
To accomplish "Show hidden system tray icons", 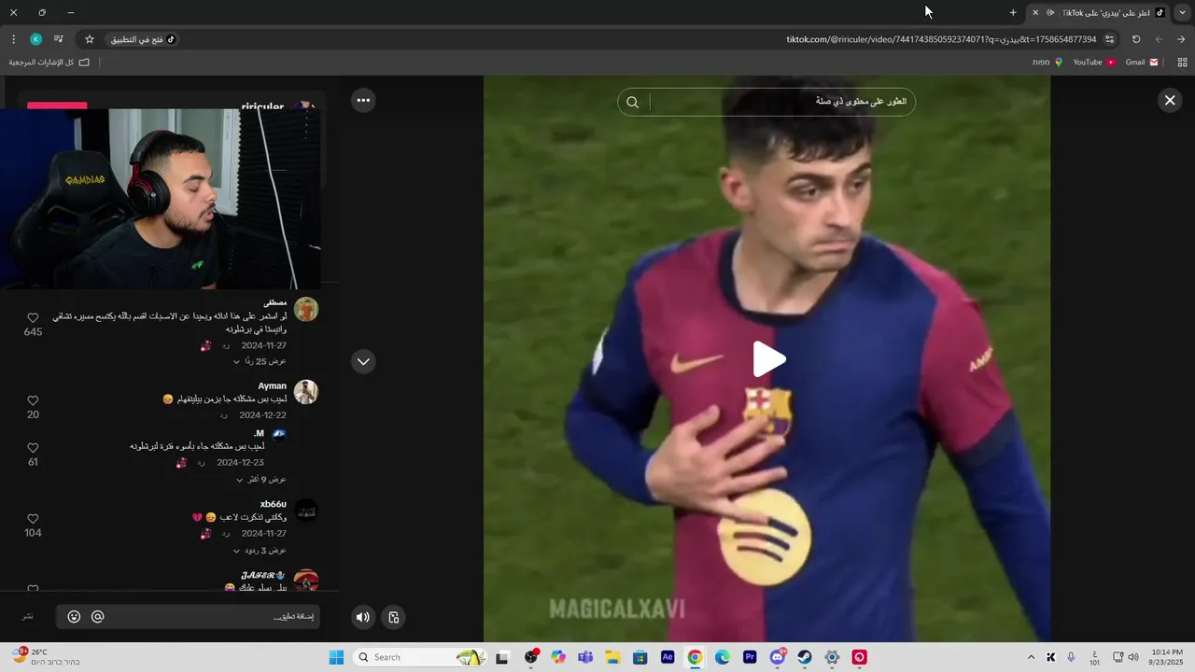I will (x=1031, y=657).
